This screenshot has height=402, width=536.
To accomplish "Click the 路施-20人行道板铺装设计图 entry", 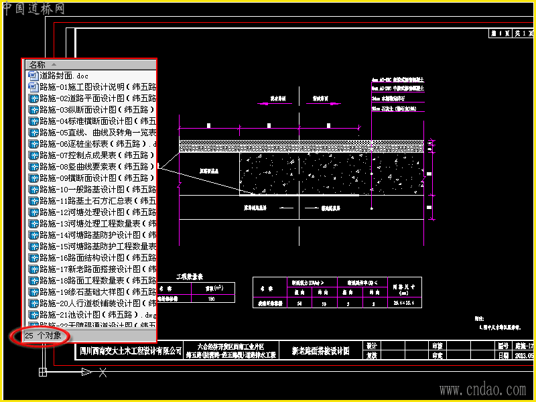I will (x=92, y=304).
